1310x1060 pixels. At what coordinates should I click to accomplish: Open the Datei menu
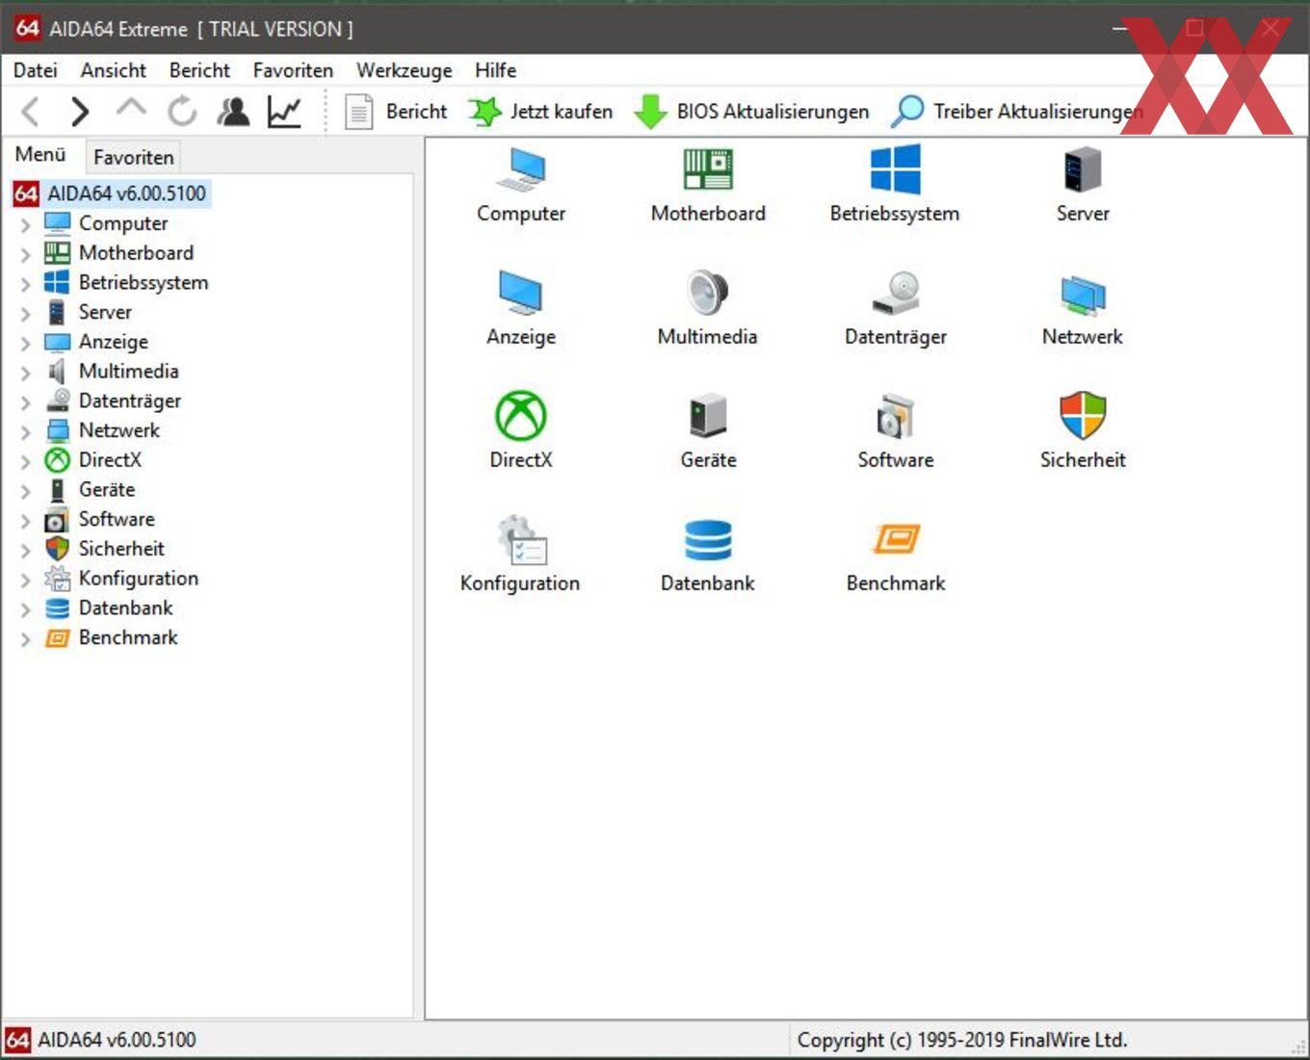[36, 70]
